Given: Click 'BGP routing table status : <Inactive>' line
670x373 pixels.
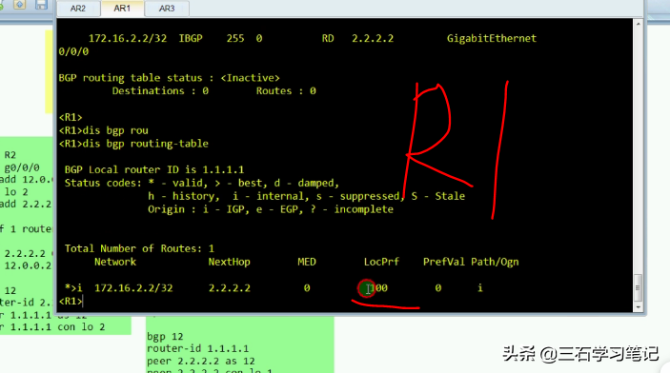Looking at the screenshot, I should coord(170,78).
